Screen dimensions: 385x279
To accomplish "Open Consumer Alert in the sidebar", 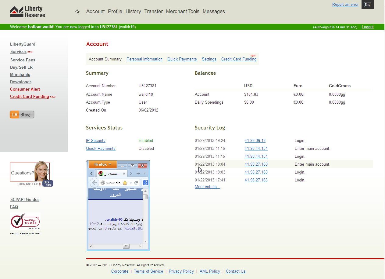I will [x=25, y=89].
